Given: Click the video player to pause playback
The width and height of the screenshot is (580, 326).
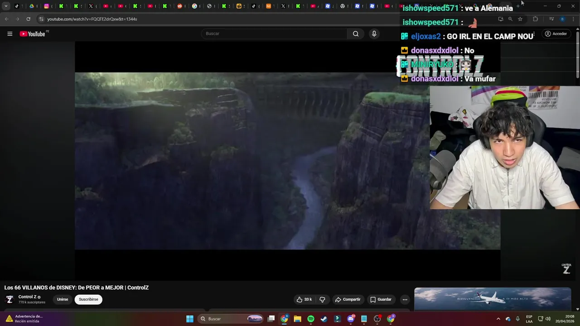Looking at the screenshot, I should [288, 161].
